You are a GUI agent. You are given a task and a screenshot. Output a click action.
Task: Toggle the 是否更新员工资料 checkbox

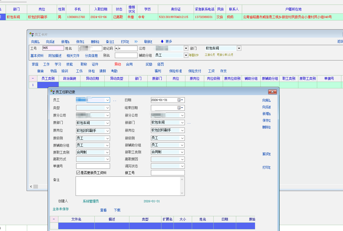point(78,173)
